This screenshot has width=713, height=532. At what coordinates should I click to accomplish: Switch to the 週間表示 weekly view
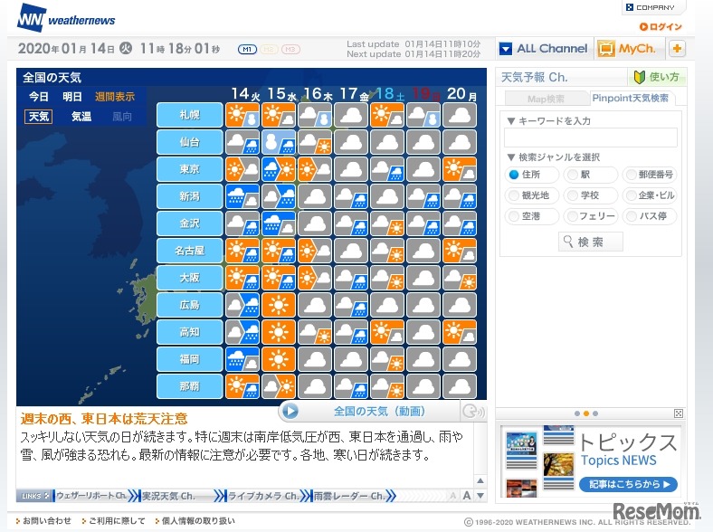tap(115, 97)
